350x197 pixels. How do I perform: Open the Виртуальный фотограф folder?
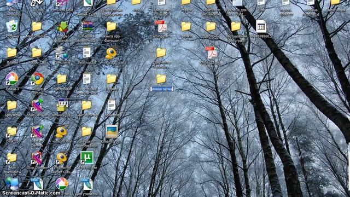click(236, 26)
